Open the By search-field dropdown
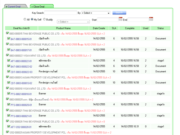The height and width of the screenshot is (135, 180). click(x=96, y=13)
